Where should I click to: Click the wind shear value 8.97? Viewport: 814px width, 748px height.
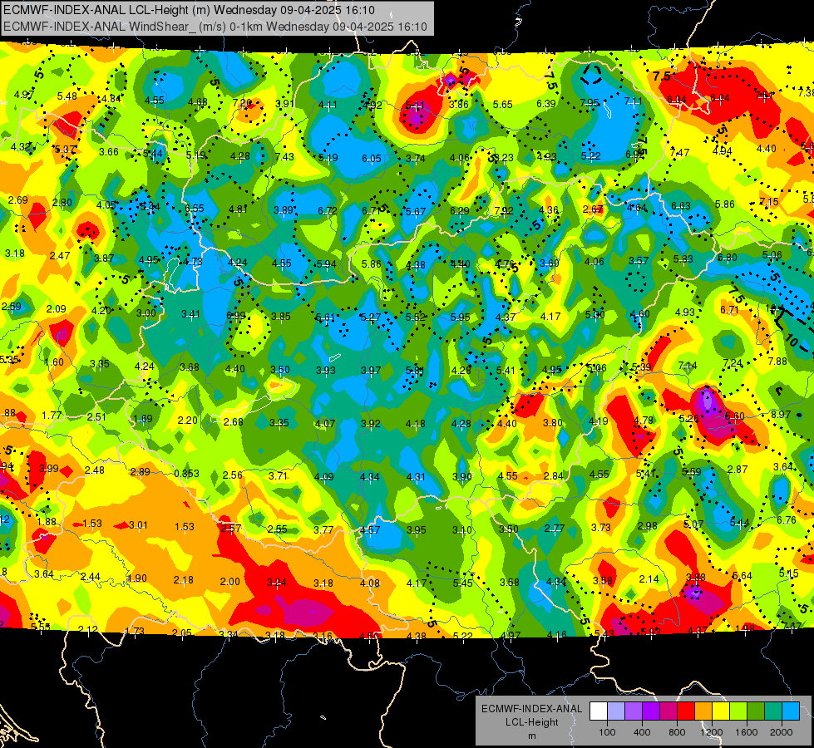(x=781, y=414)
